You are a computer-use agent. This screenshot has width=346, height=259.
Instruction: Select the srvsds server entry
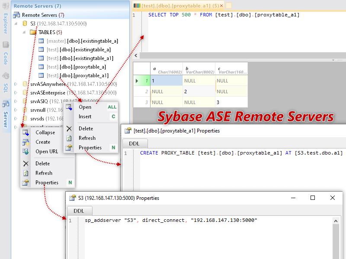[47, 118]
